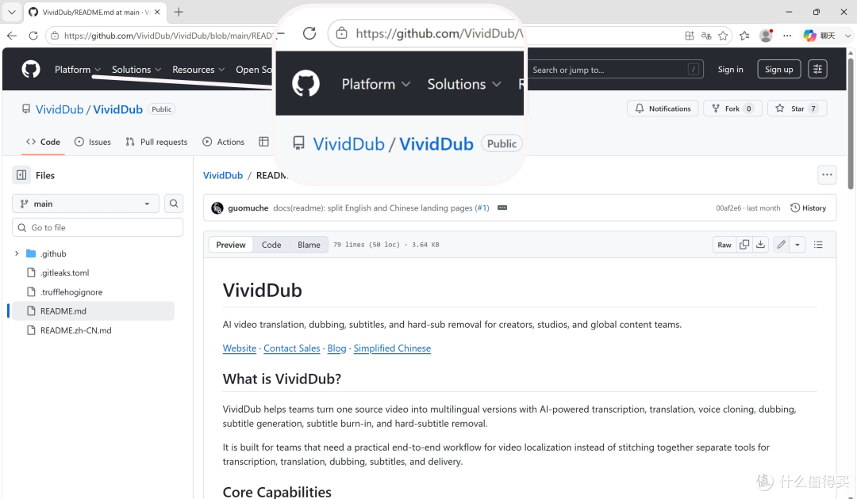
Task: Open the Copilot chat button
Action: (x=819, y=36)
